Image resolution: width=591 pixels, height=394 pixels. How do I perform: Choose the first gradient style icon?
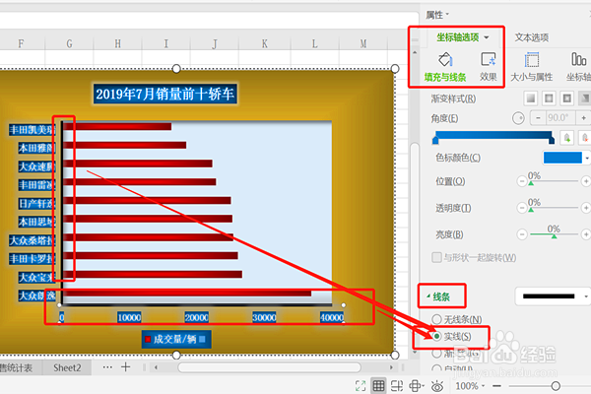tap(531, 98)
